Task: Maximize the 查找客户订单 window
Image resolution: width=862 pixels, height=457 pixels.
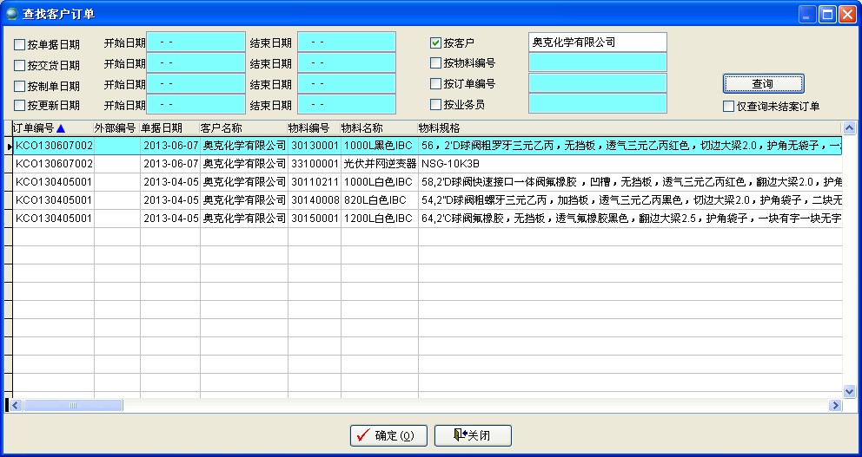Action: point(826,14)
